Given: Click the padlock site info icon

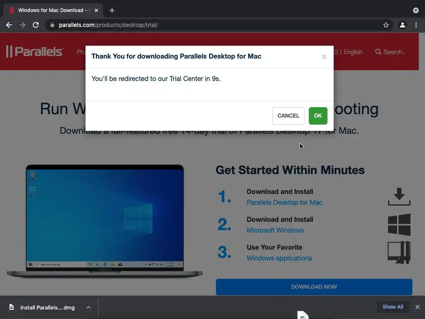Looking at the screenshot, I should [52, 25].
